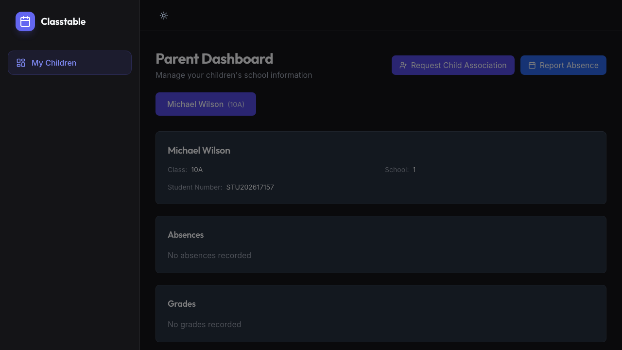Click the calendar icon on Report Absence button
The width and height of the screenshot is (622, 350).
[532, 65]
